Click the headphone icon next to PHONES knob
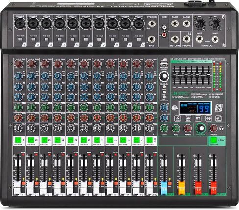 pyautogui.click(x=221, y=128)
